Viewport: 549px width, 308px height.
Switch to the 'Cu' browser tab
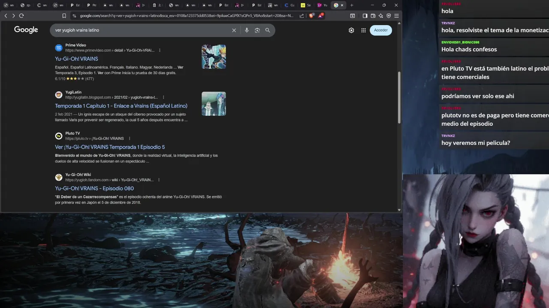click(x=290, y=5)
